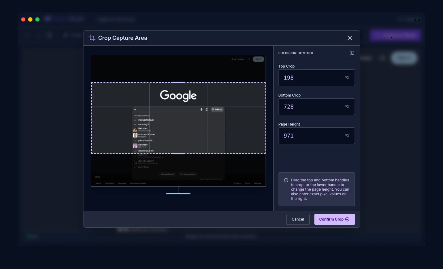Click the yellow window minimize button
The image size is (443, 269).
click(30, 19)
